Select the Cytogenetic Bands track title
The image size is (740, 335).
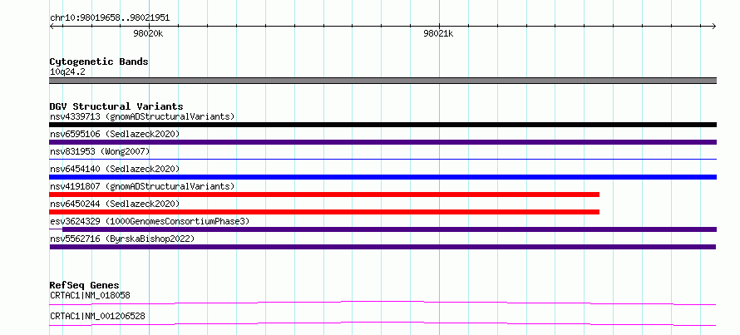[x=99, y=62]
